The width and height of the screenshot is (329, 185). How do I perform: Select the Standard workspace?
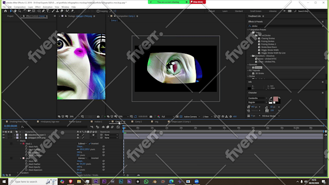pyautogui.click(x=239, y=11)
